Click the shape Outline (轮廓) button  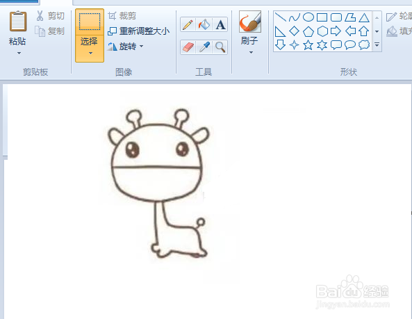(399, 16)
